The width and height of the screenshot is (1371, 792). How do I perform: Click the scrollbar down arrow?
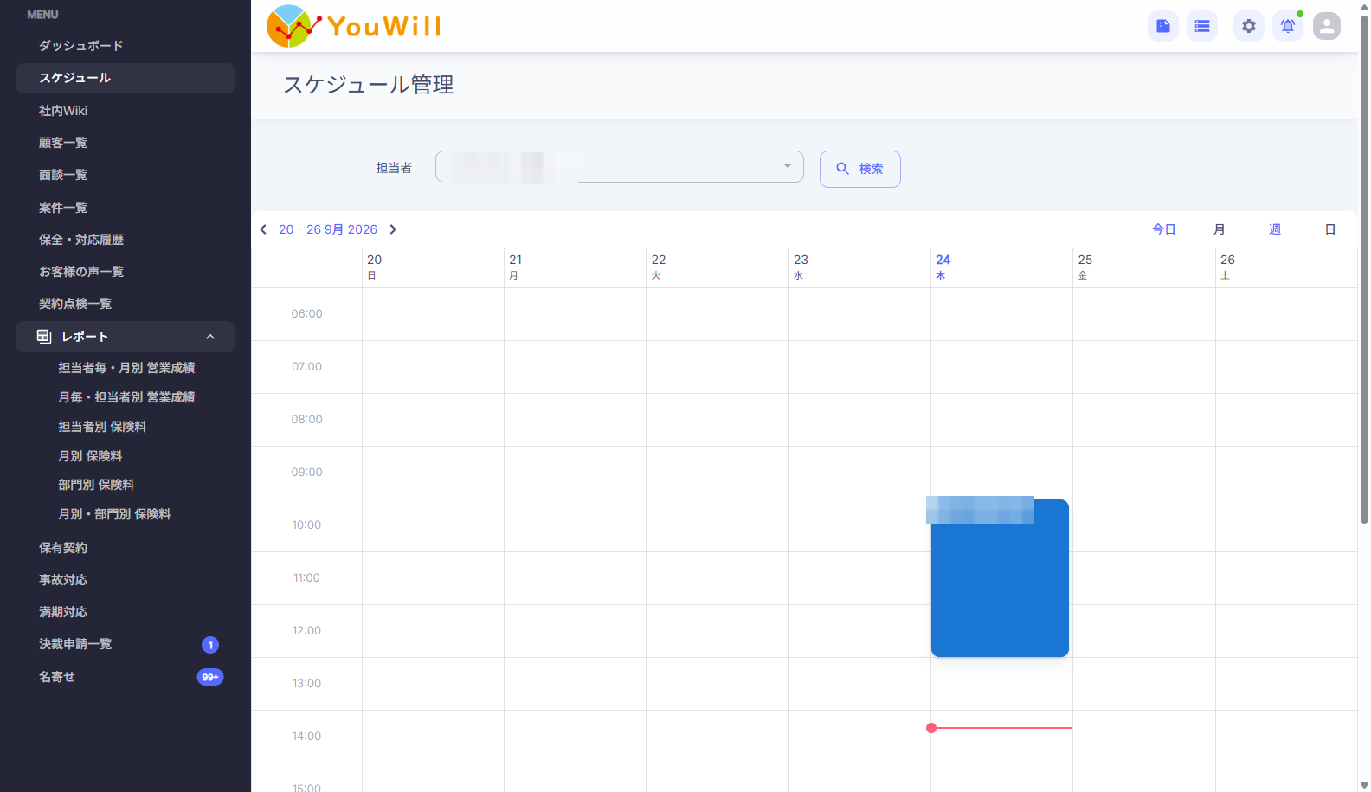pyautogui.click(x=1365, y=785)
